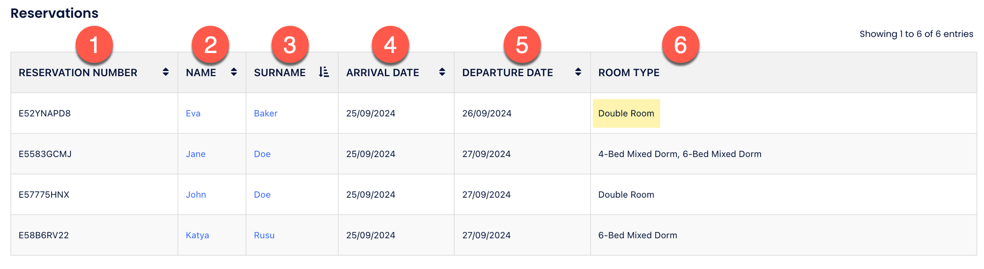Open guest name Eva link

[193, 113]
